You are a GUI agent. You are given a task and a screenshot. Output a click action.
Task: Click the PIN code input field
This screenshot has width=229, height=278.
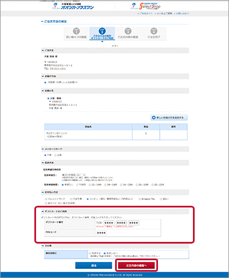pyautogui.click(x=101, y=233)
